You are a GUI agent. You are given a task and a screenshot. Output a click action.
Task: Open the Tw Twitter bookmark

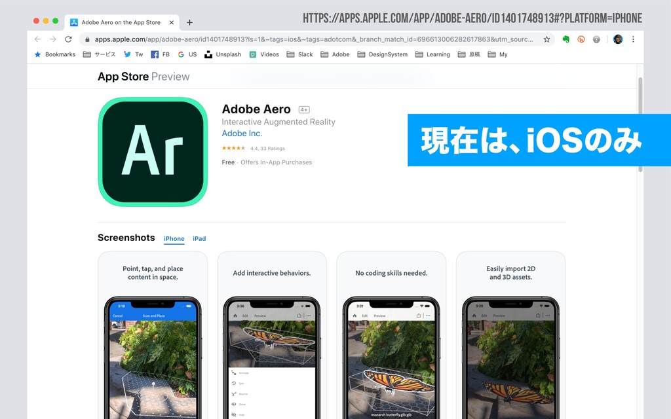[x=133, y=54]
